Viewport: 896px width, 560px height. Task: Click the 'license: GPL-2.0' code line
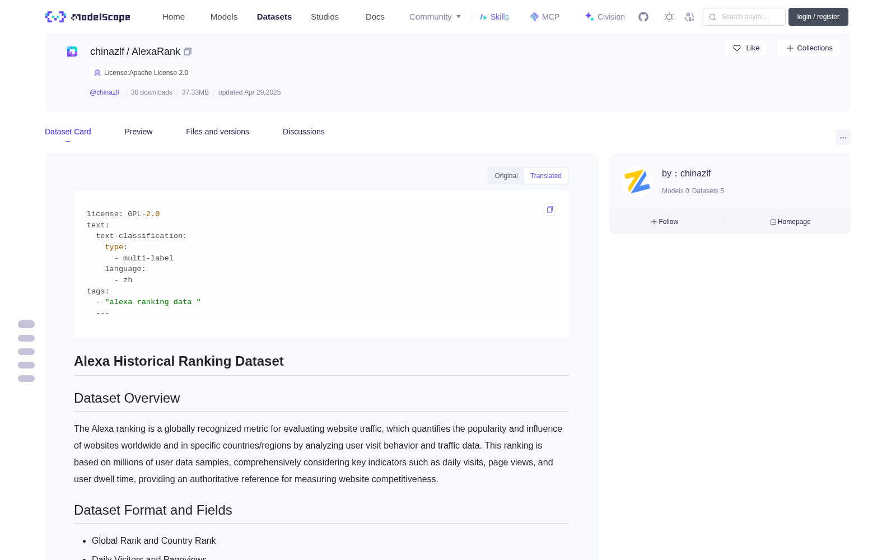(123, 214)
